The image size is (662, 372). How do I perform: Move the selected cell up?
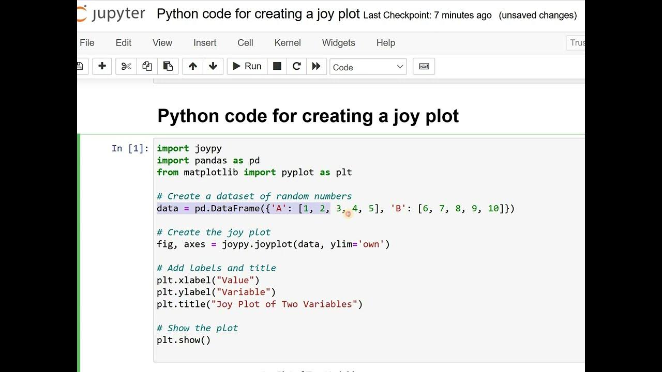[193, 66]
